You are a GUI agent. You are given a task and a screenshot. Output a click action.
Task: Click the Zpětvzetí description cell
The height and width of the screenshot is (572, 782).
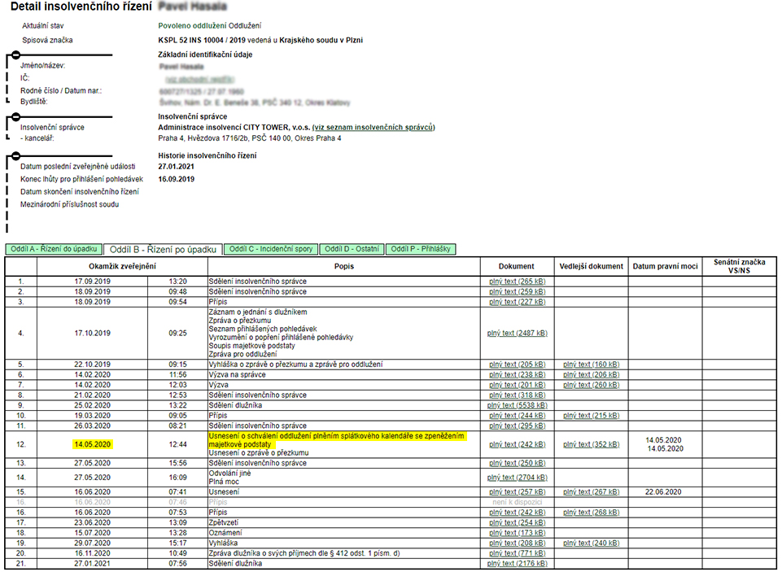tap(344, 522)
